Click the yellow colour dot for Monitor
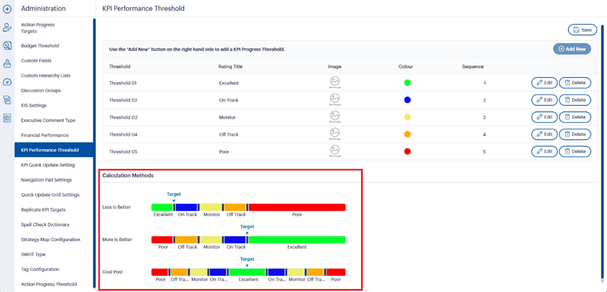The image size is (607, 292). pyautogui.click(x=407, y=117)
